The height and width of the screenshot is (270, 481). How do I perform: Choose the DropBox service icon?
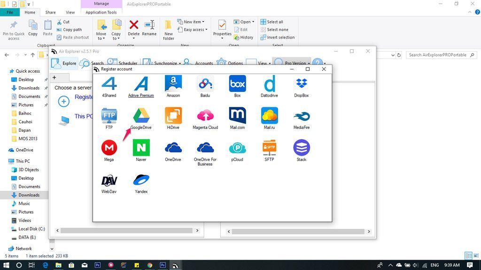tap(301, 84)
